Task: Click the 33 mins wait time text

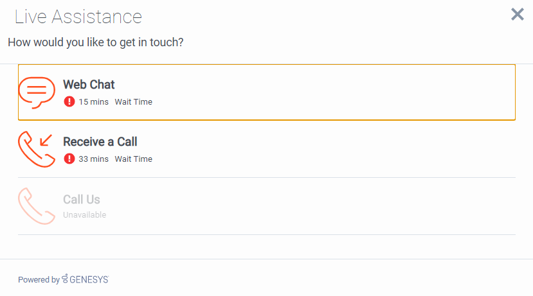Action: (x=93, y=159)
